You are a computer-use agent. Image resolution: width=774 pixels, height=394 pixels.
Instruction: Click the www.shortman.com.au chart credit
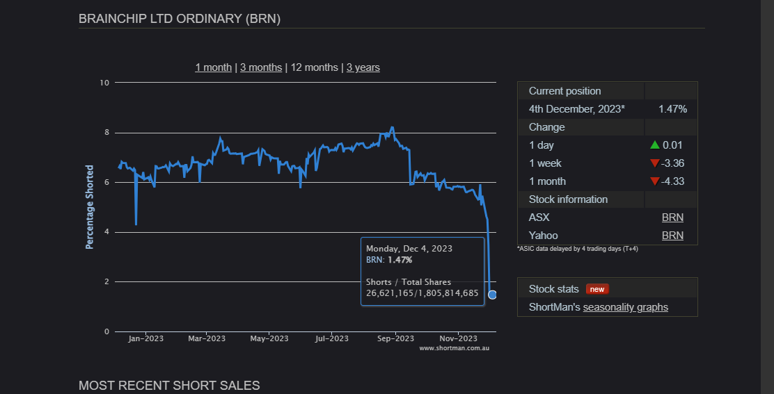pyautogui.click(x=454, y=348)
